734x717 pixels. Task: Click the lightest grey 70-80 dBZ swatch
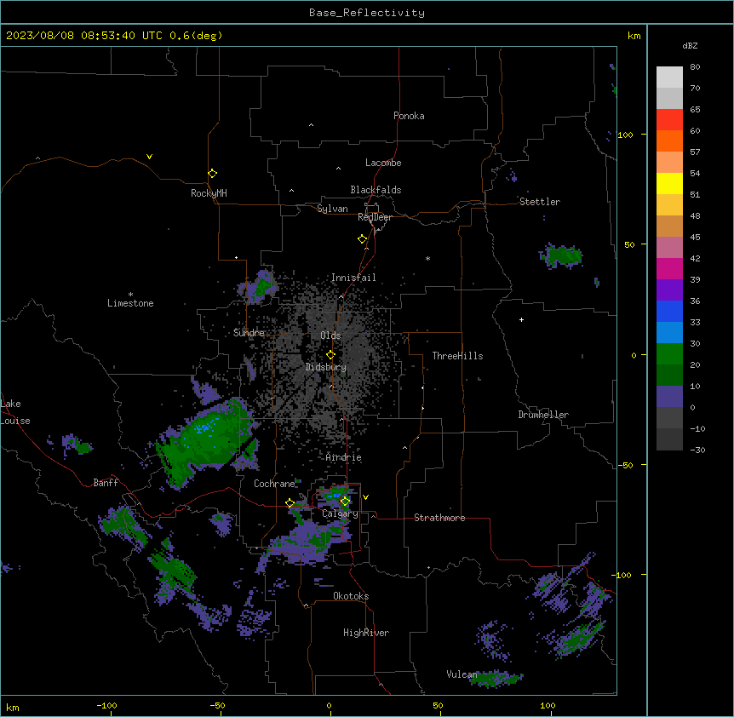click(669, 77)
